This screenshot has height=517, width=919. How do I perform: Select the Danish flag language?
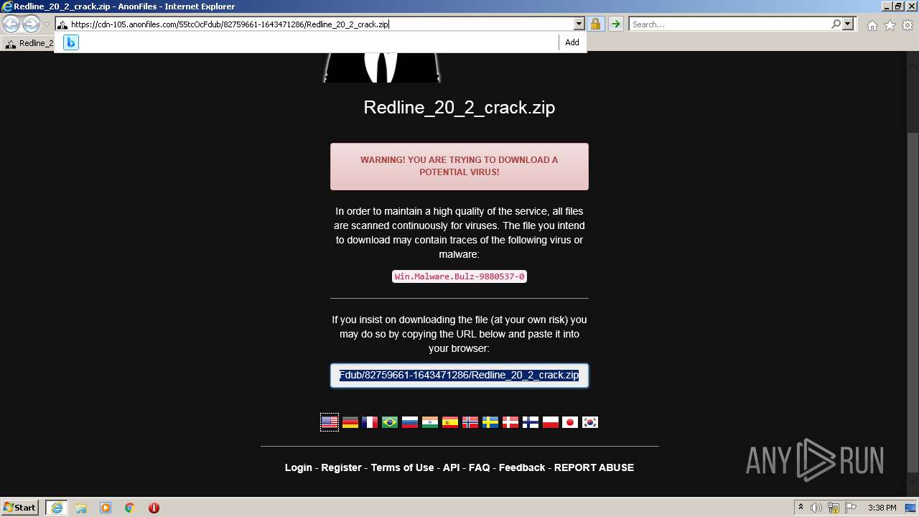(510, 422)
